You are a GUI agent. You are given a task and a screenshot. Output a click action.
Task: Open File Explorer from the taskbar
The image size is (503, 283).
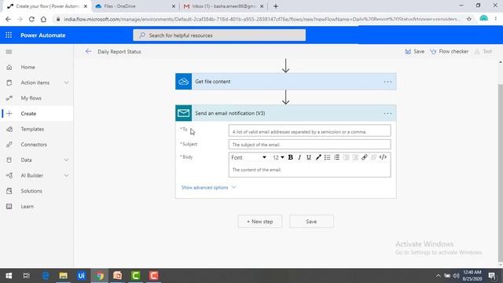pyautogui.click(x=63, y=276)
